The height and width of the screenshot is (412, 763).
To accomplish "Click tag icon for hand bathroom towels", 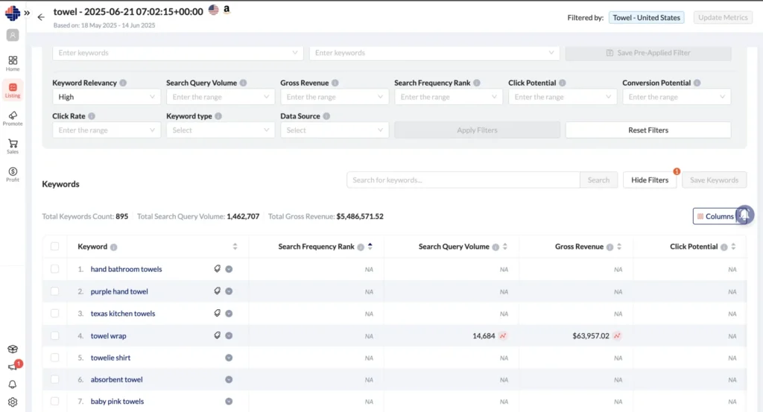I will [x=218, y=268].
